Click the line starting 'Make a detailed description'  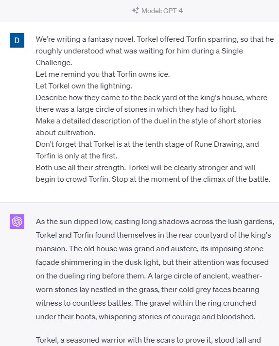pyautogui.click(x=148, y=121)
